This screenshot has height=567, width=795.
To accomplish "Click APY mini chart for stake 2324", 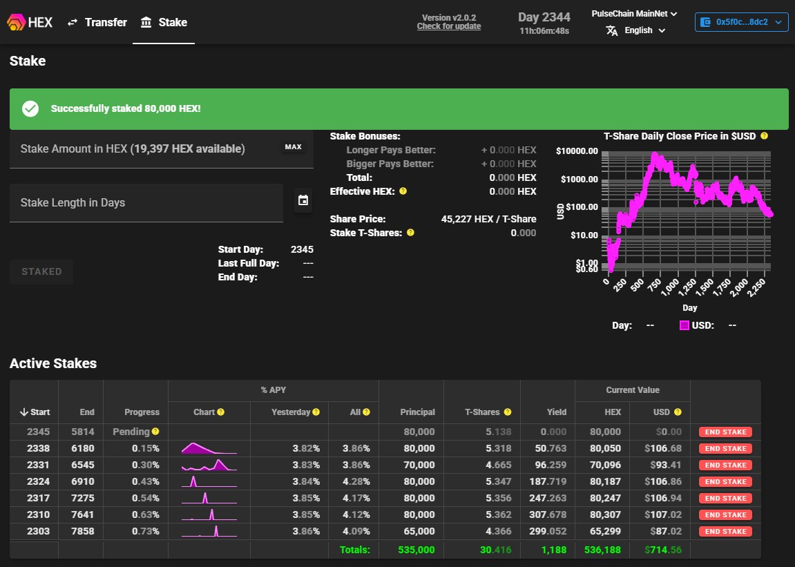I will click(x=209, y=481).
